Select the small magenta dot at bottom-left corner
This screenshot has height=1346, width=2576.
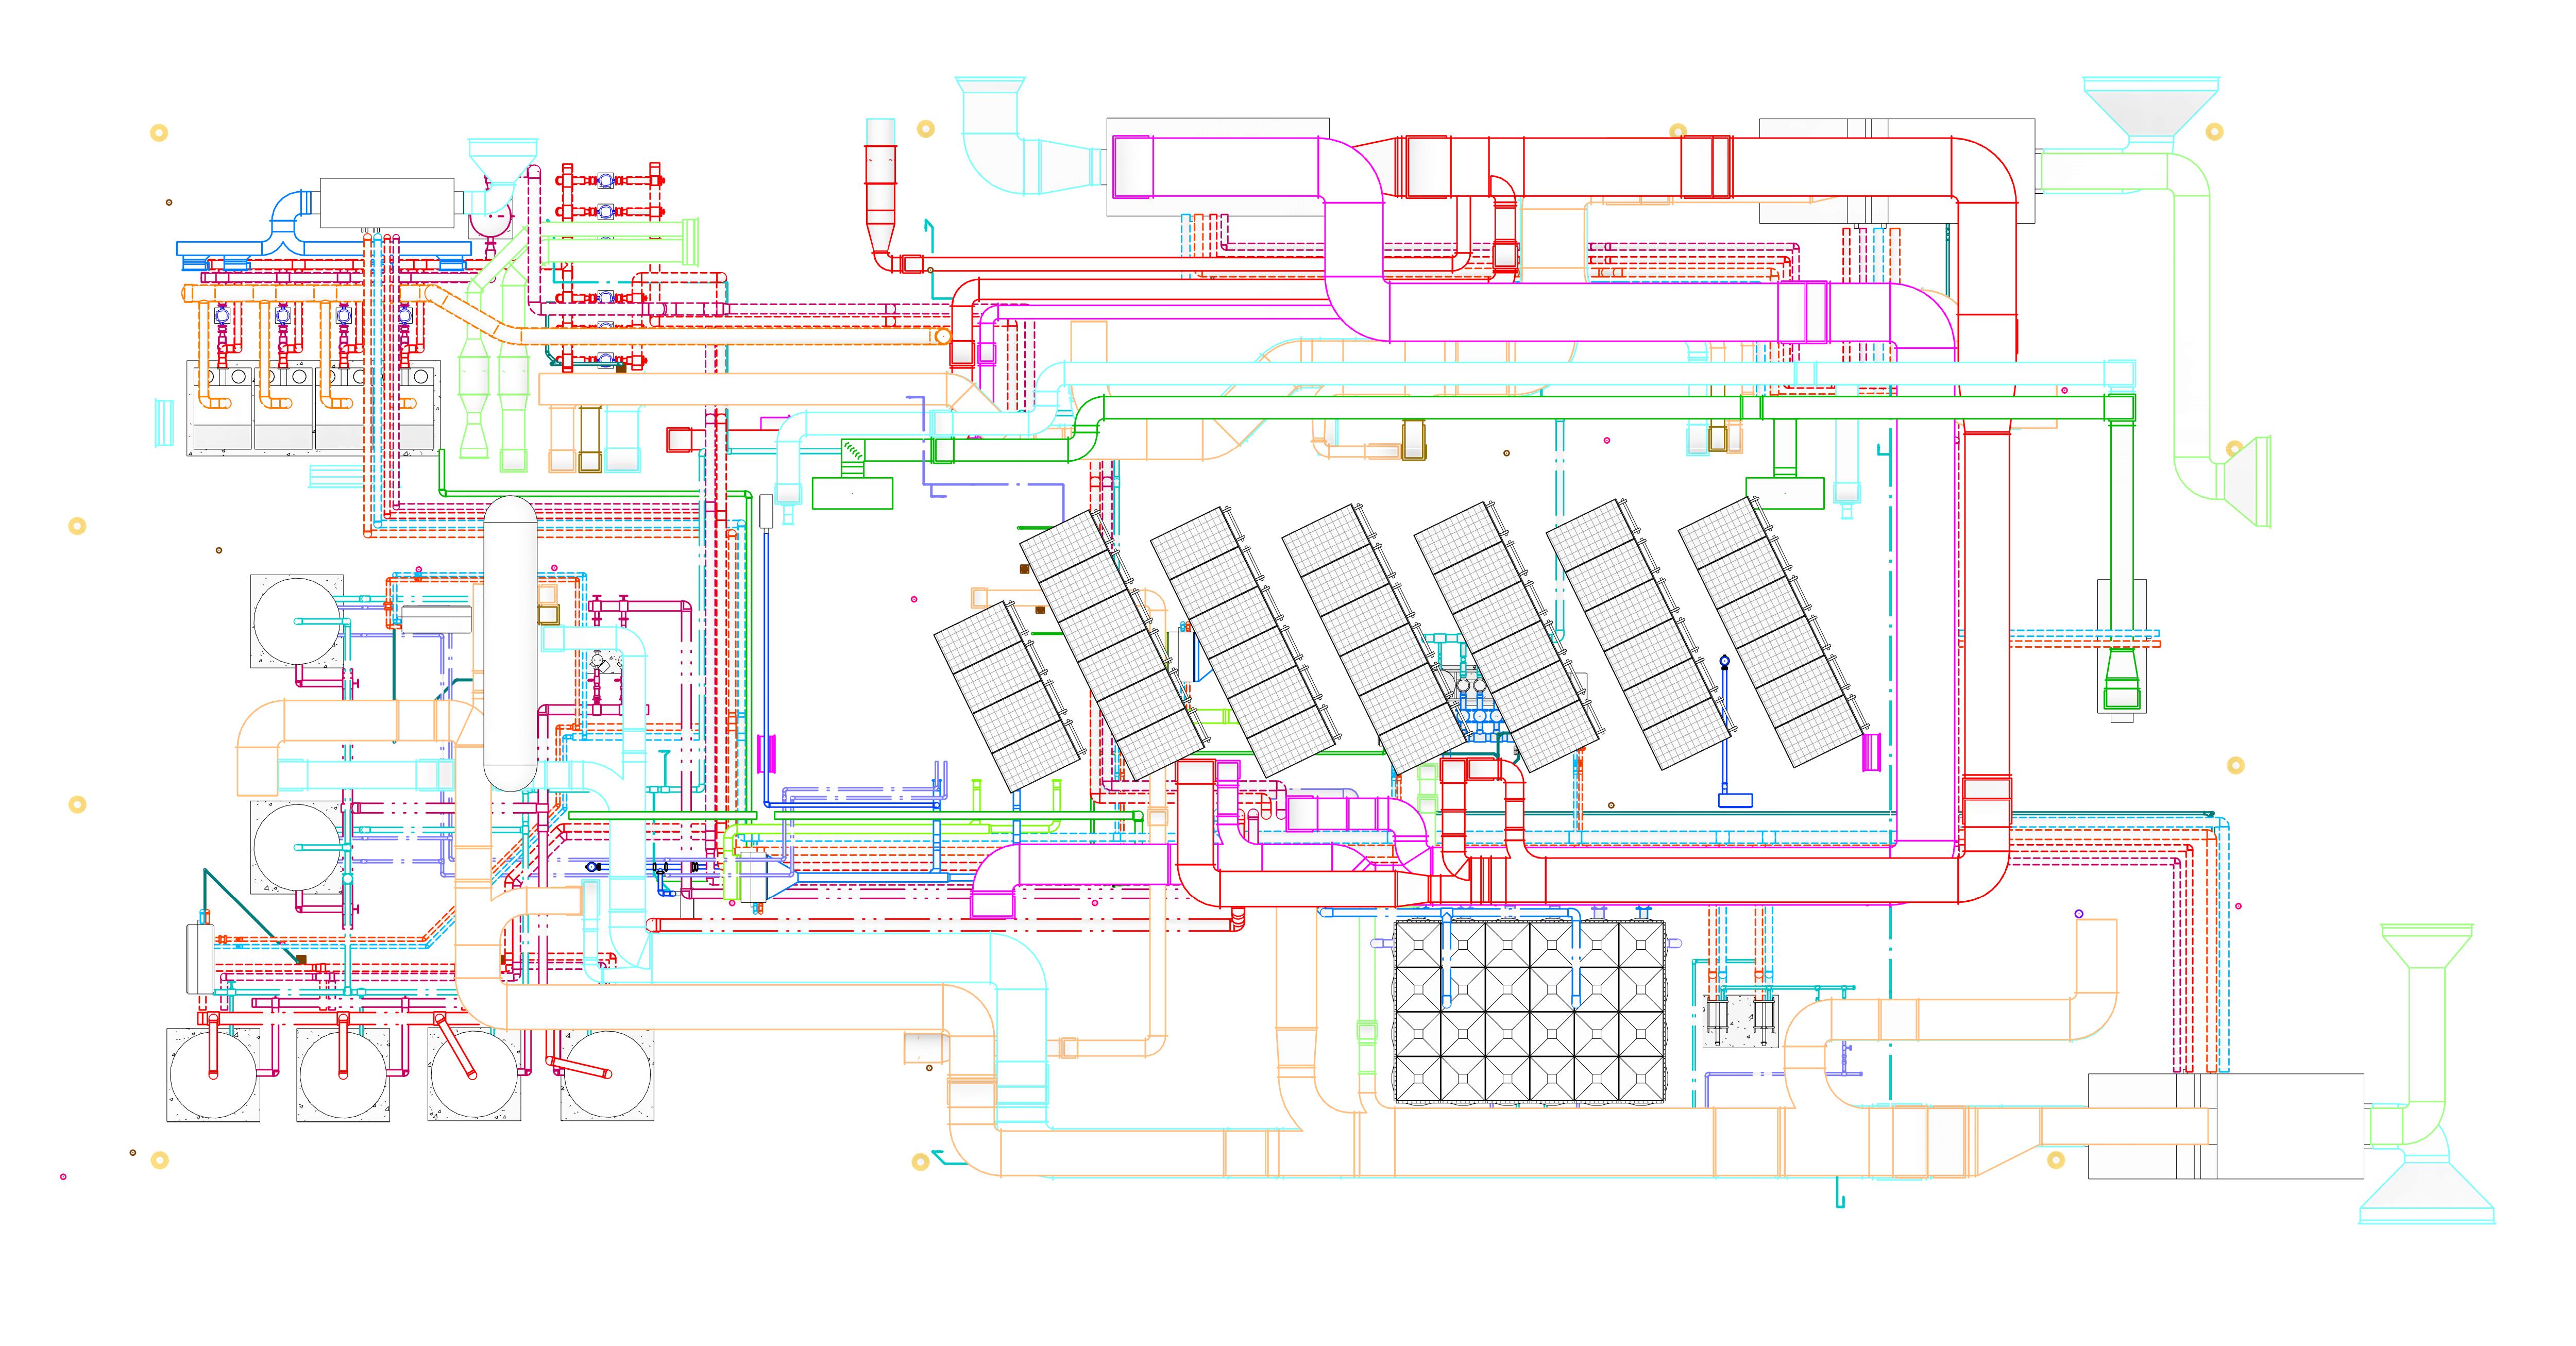(x=63, y=1177)
